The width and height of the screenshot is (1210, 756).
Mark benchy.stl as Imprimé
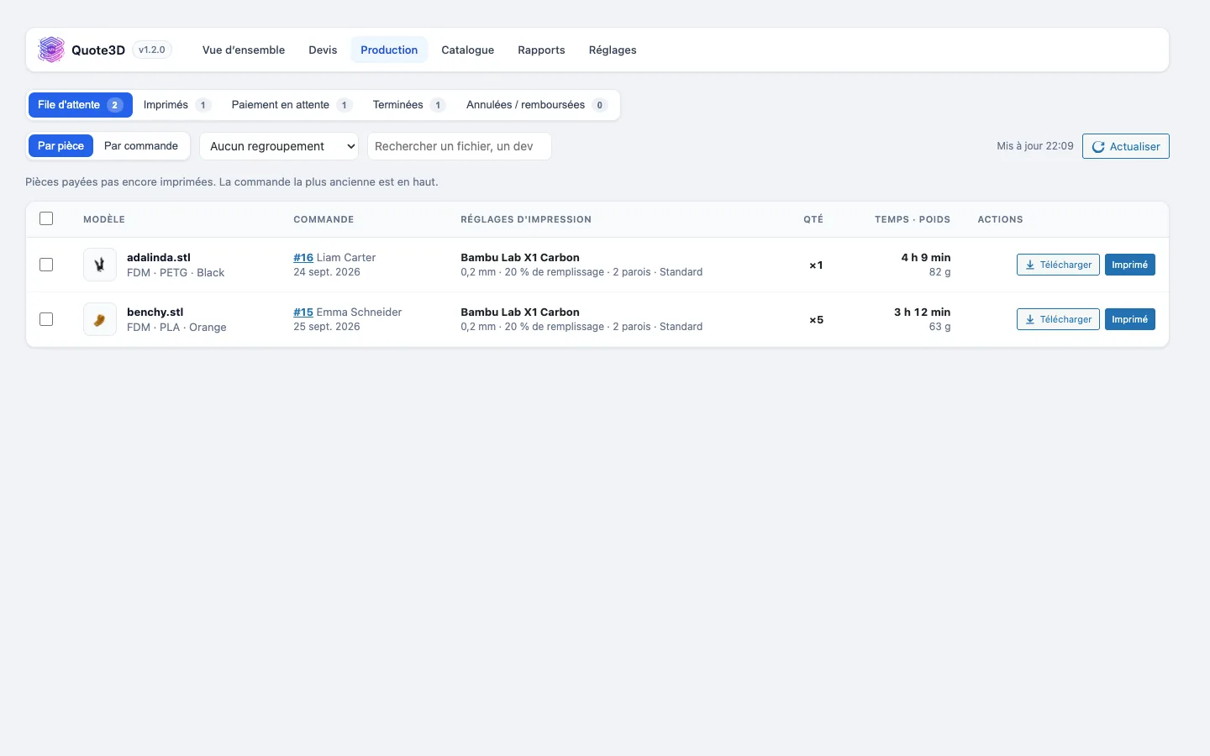[1129, 319]
